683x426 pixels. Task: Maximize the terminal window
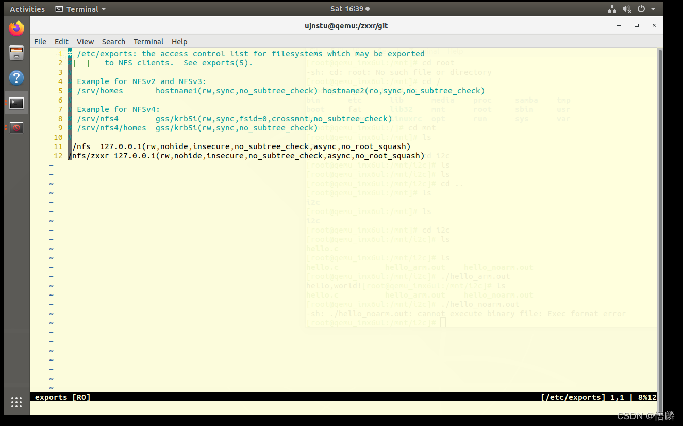tap(637, 25)
